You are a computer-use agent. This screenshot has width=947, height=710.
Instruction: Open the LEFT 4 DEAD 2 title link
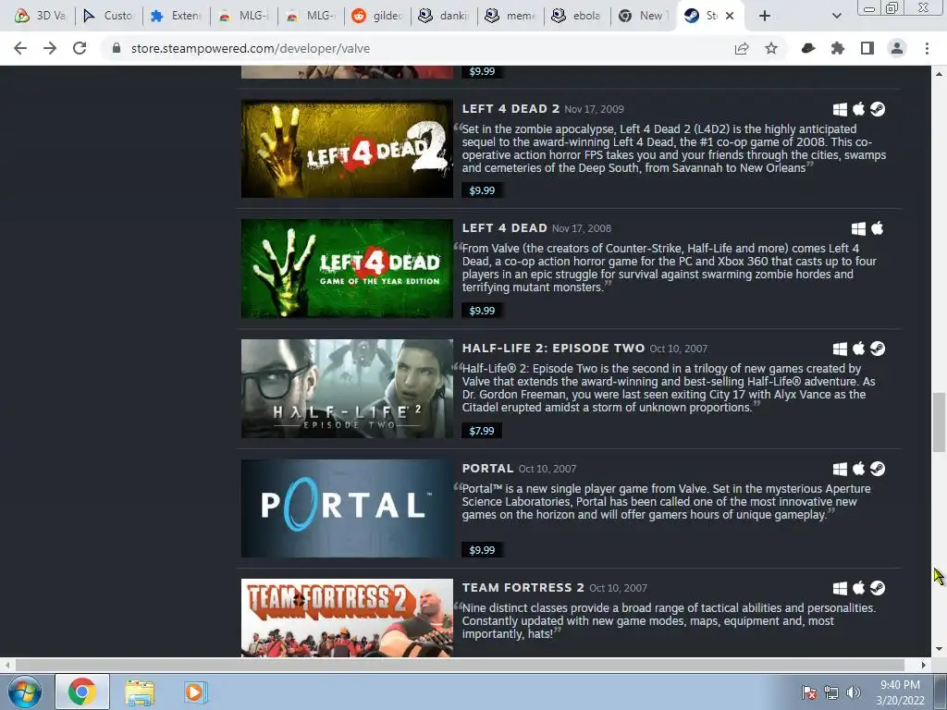click(x=510, y=109)
